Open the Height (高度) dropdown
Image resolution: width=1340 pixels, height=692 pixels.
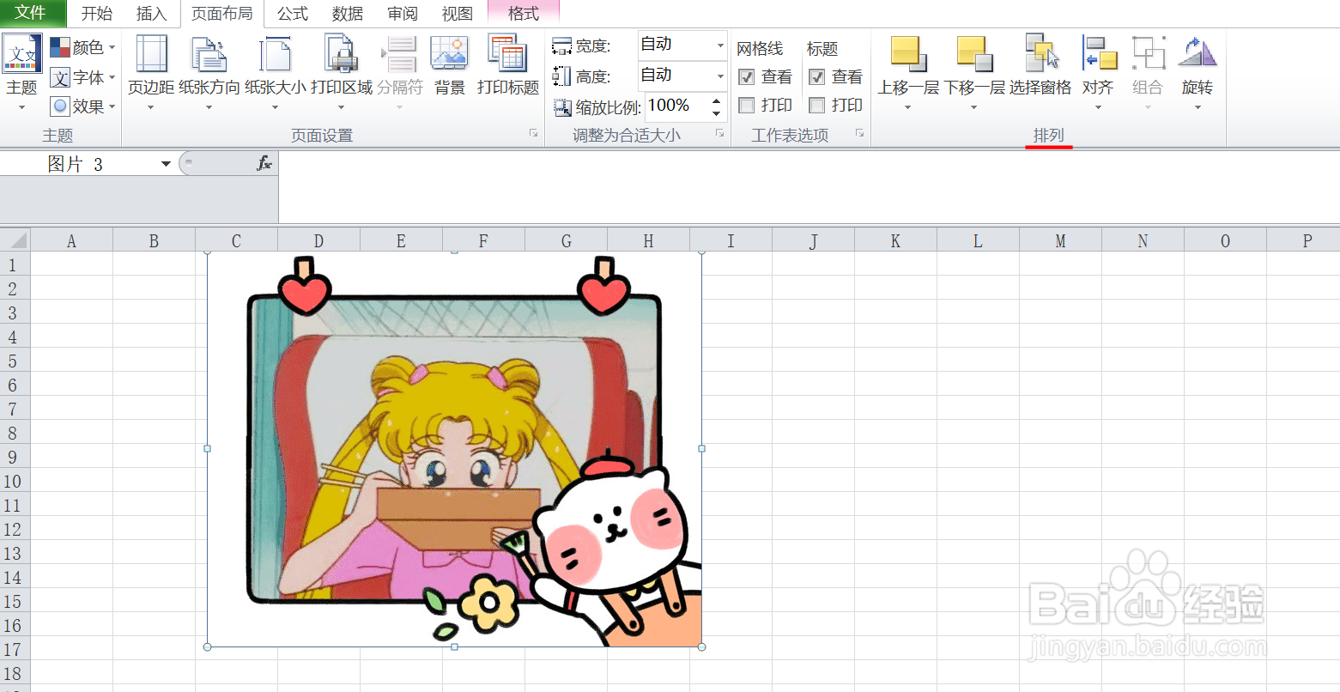[720, 76]
